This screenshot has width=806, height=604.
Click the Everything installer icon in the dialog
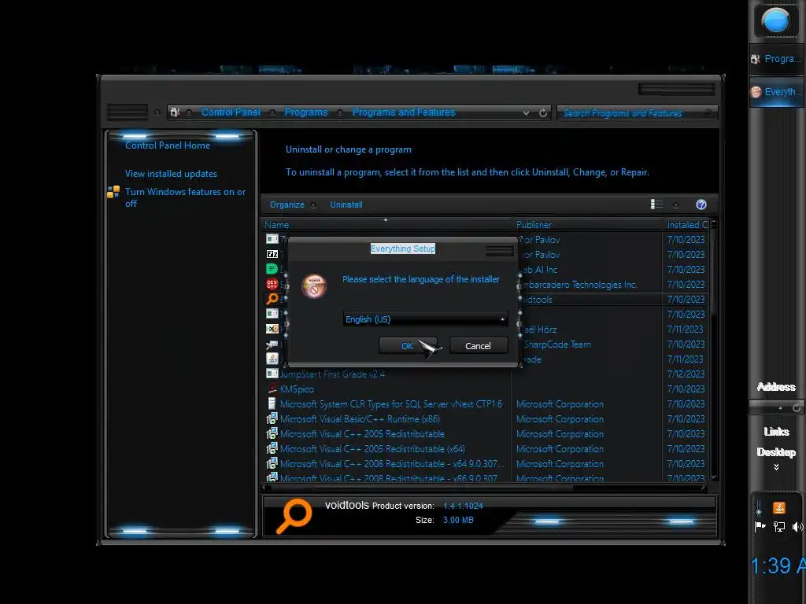(x=314, y=286)
